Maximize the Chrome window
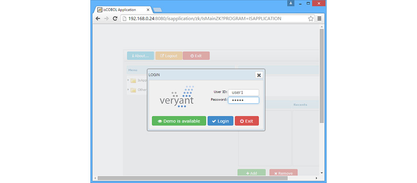The image size is (417, 183). (308, 3)
